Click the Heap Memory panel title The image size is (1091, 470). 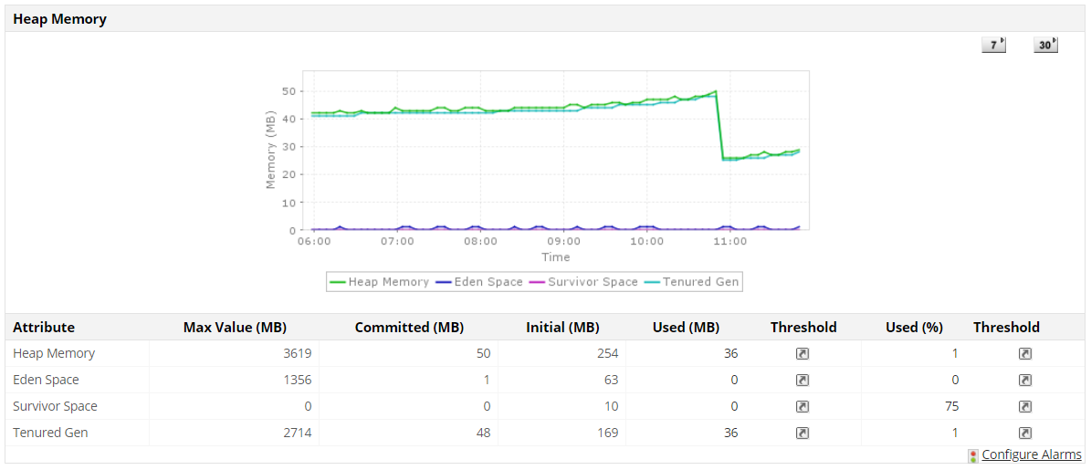[60, 19]
